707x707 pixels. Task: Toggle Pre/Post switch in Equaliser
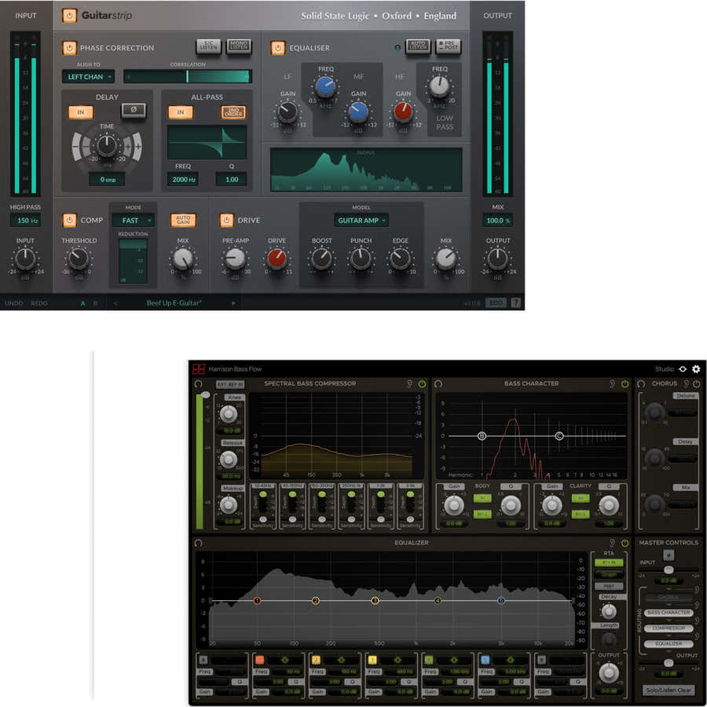[x=448, y=46]
